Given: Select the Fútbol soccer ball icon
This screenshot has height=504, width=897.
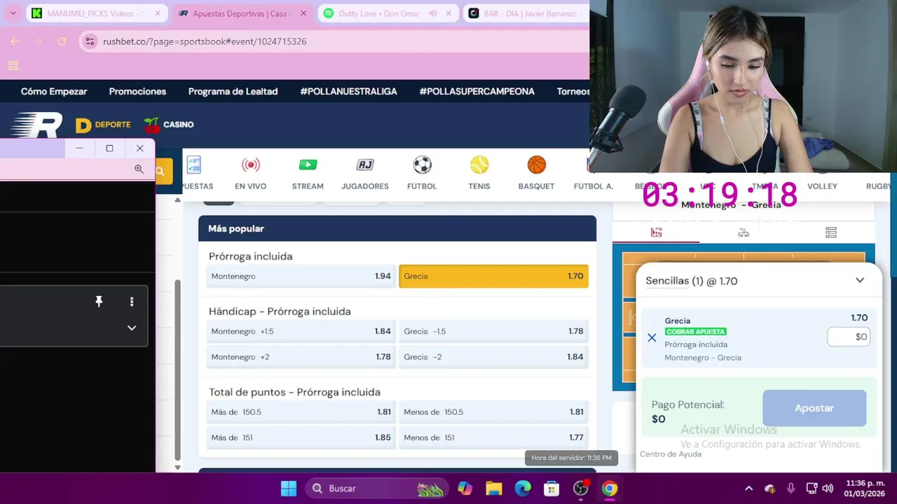Looking at the screenshot, I should (422, 165).
